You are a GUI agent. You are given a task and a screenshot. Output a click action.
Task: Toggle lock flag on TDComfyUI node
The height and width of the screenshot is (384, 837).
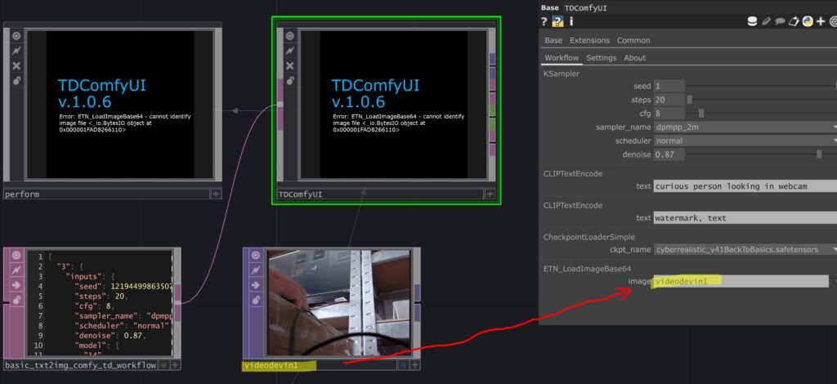tap(290, 81)
